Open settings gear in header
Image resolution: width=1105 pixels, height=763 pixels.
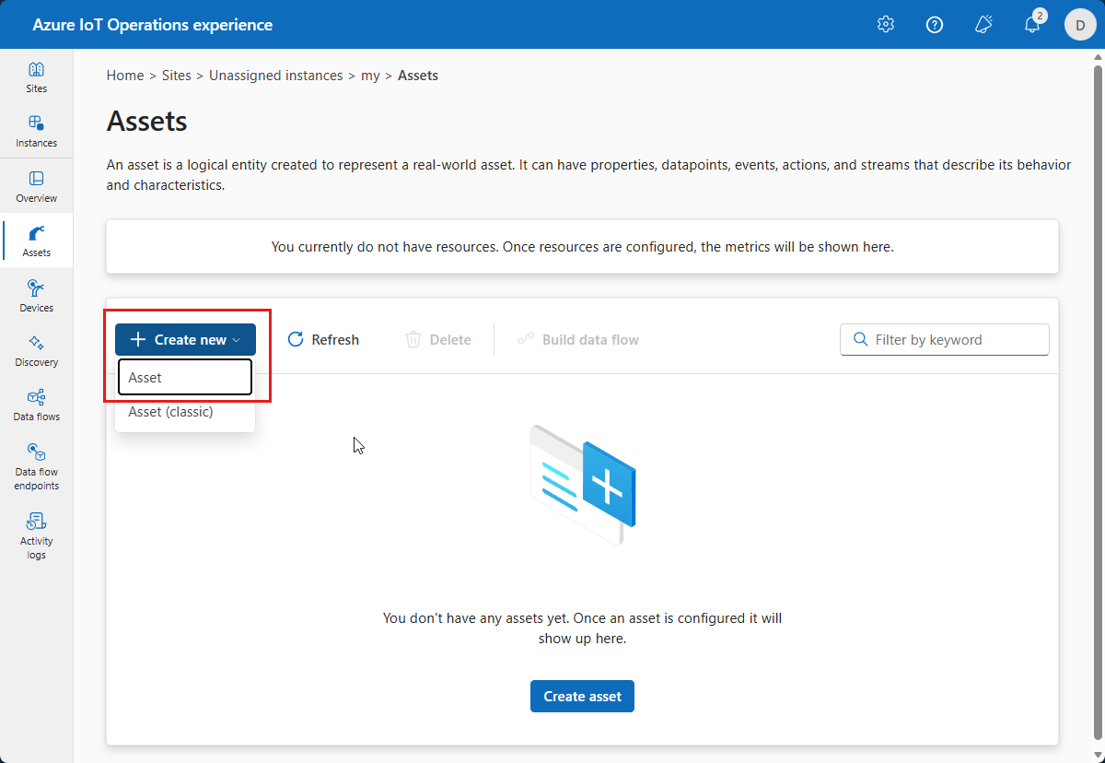(886, 25)
